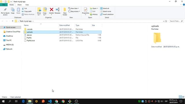The image size is (185, 104).
Task: Cut the selected item
Action: pos(24,8)
